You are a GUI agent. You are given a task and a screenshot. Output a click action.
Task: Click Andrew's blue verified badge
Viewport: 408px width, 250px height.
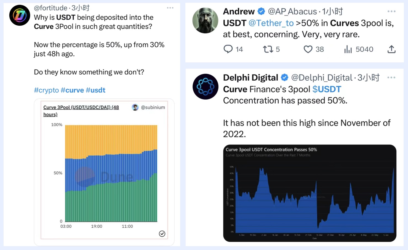pyautogui.click(x=261, y=11)
